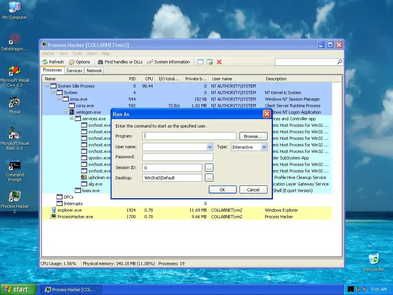
Task: Select the uphclean.exe process icon
Action: click(x=84, y=177)
